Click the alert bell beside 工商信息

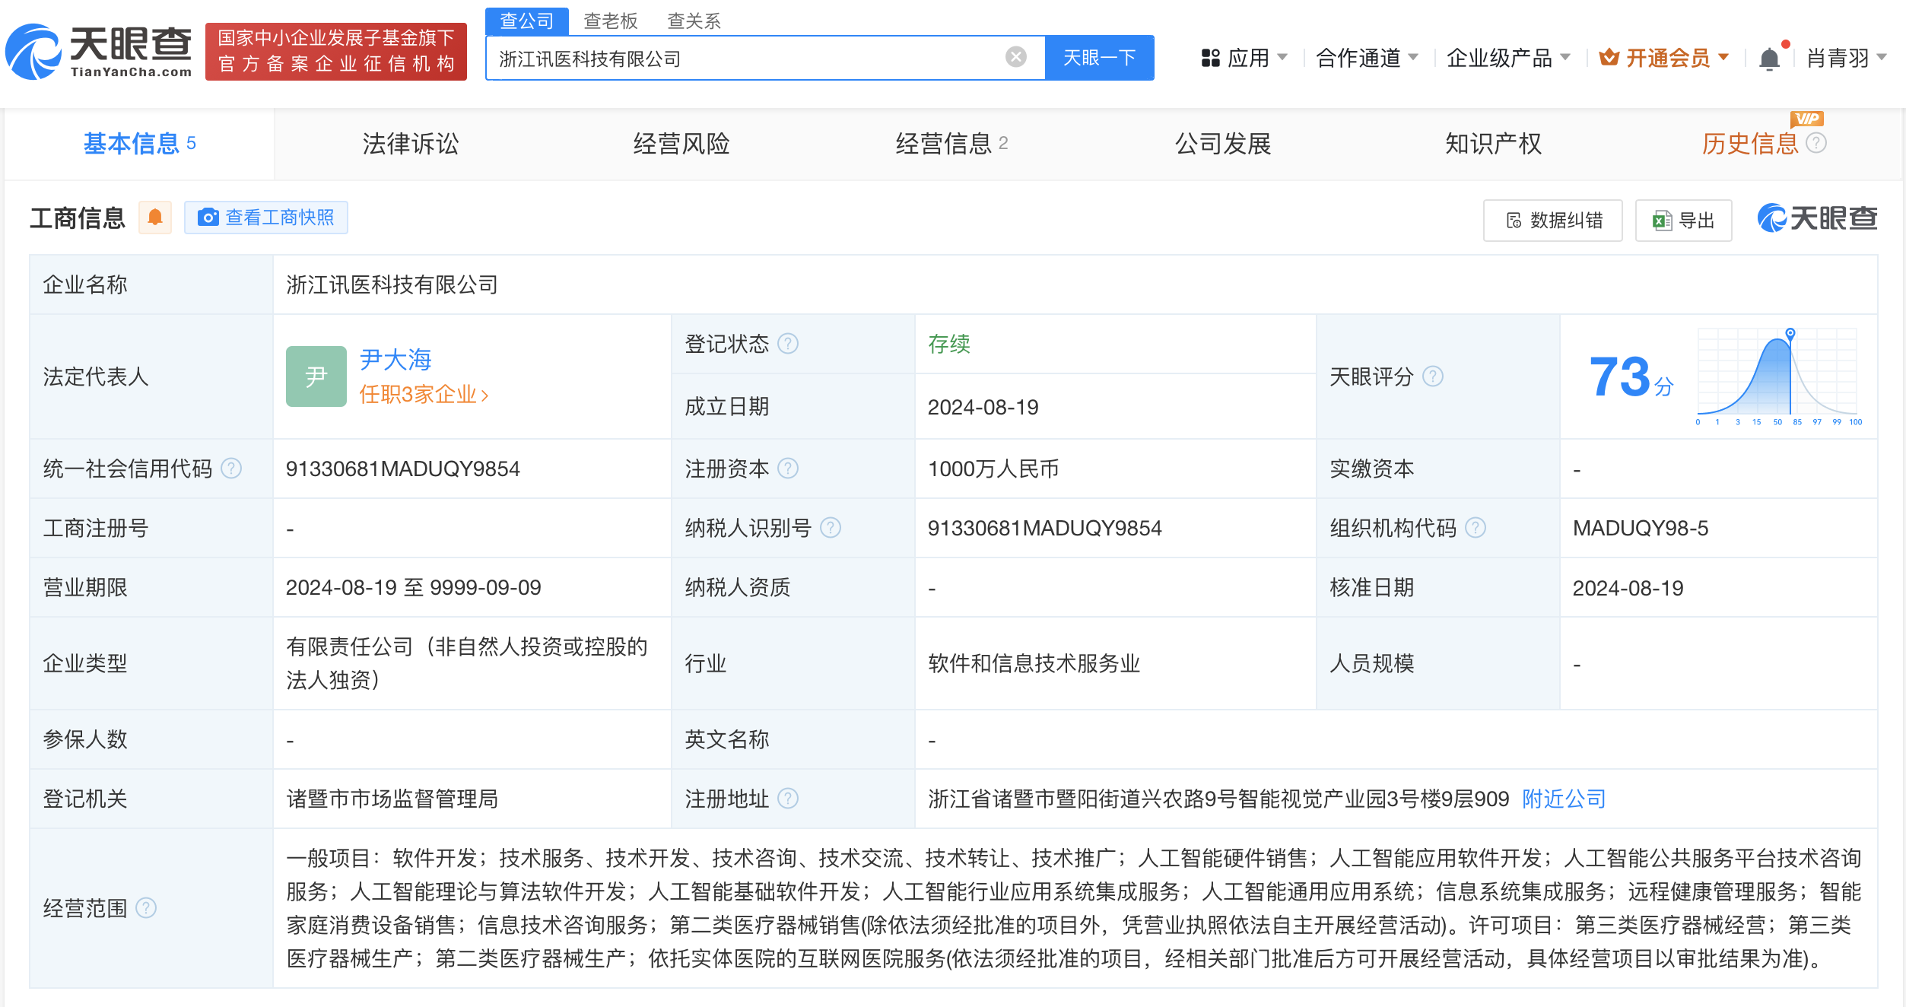(155, 217)
